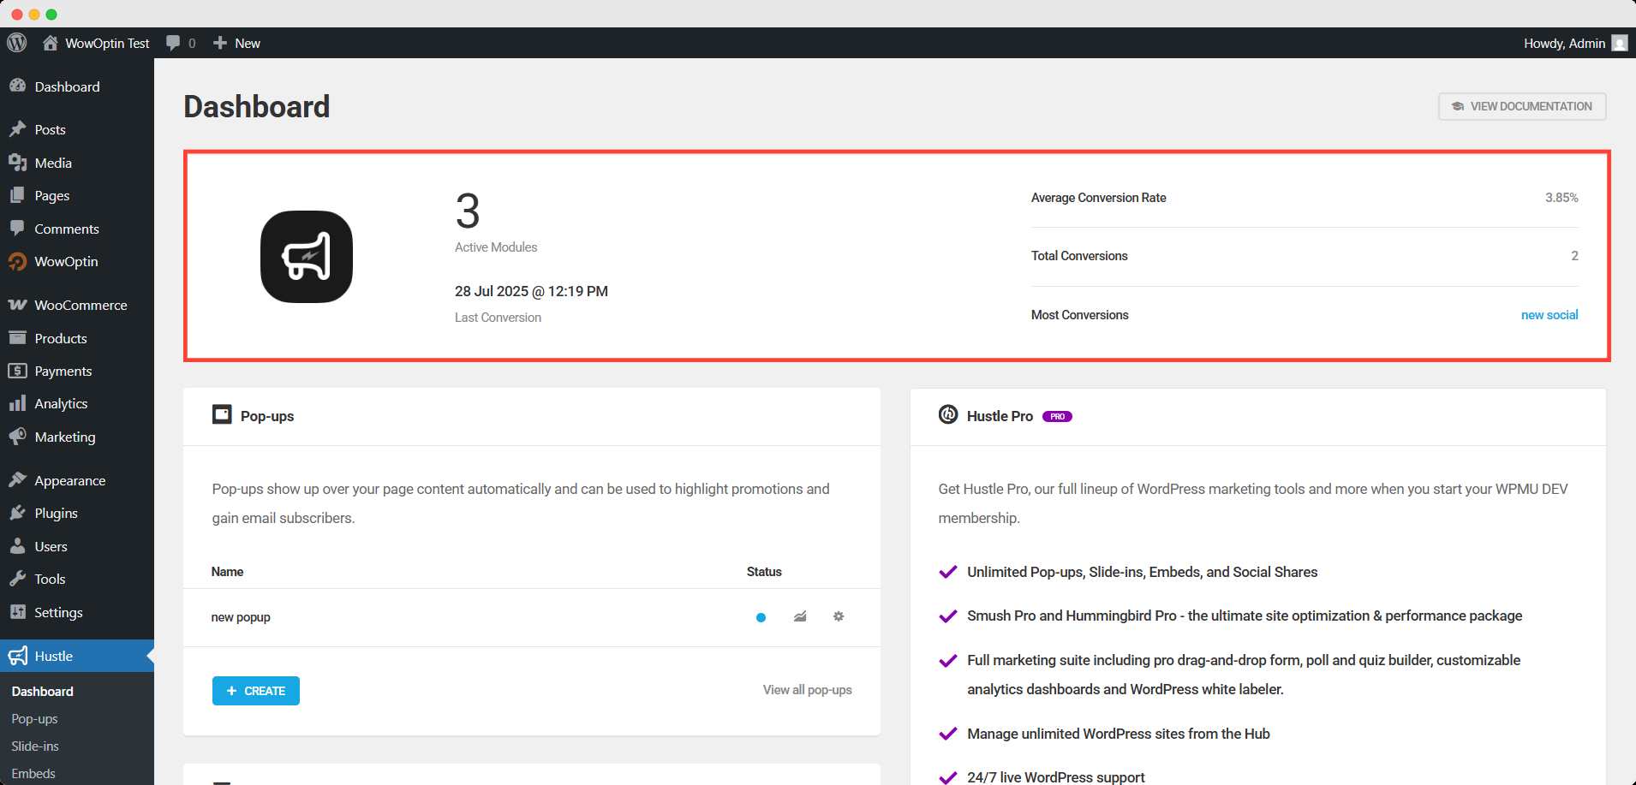This screenshot has height=785, width=1636.
Task: Click the graduation cap icon on documentation button
Action: point(1458,106)
